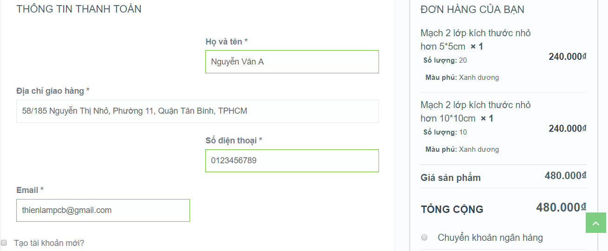Click the 'Số điện thoại *' label
608x251 pixels.
coord(234,141)
